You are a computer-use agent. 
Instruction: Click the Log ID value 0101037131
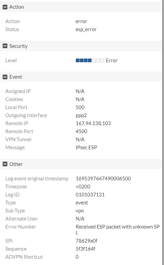point(90,195)
